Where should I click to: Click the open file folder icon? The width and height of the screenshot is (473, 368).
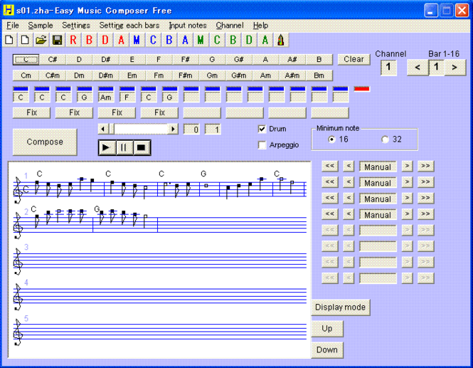point(41,40)
